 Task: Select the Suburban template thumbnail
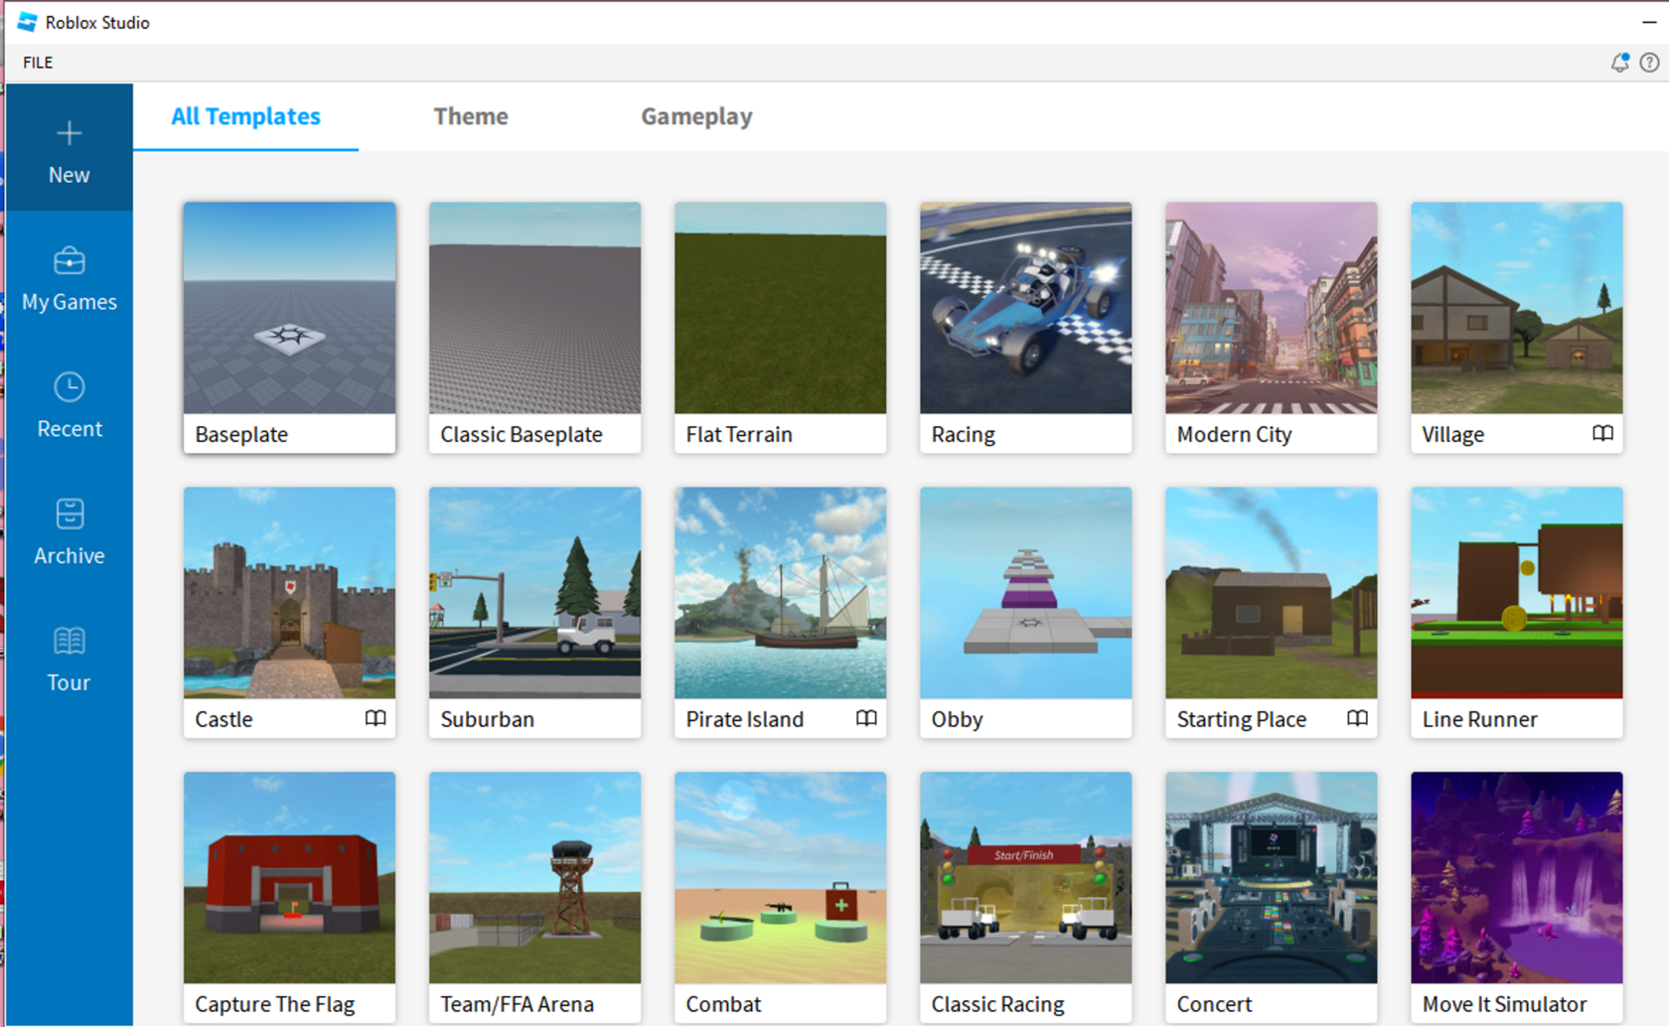click(x=534, y=593)
